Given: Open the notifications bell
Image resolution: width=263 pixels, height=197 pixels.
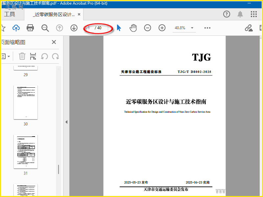Looking at the screenshot, I should tap(240, 14).
